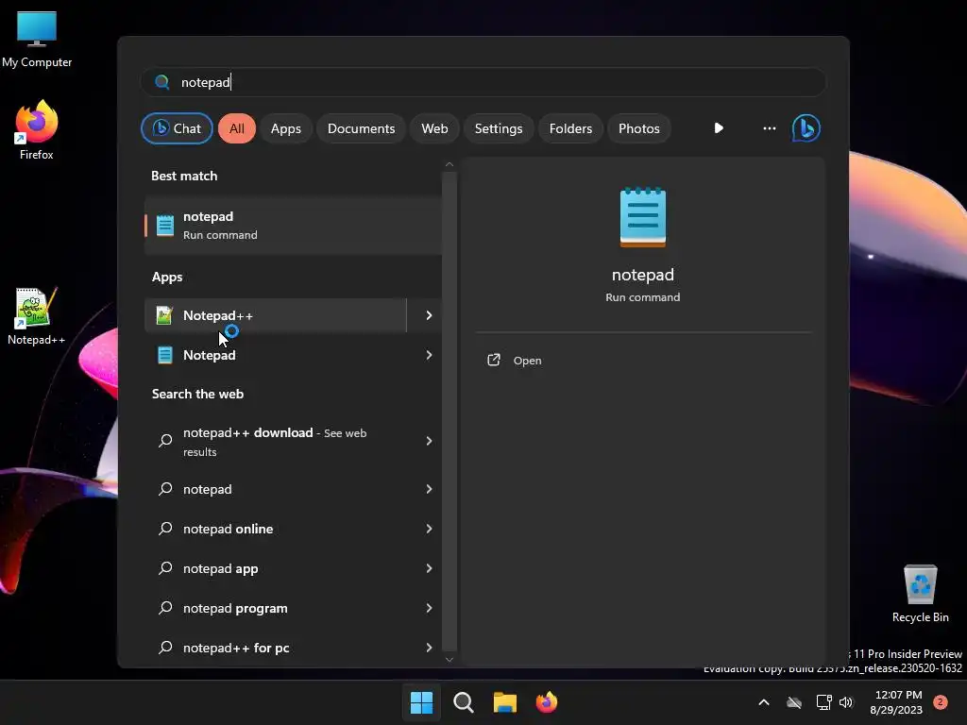
Task: Click the scroll-up arrow of results list
Action: [449, 164]
